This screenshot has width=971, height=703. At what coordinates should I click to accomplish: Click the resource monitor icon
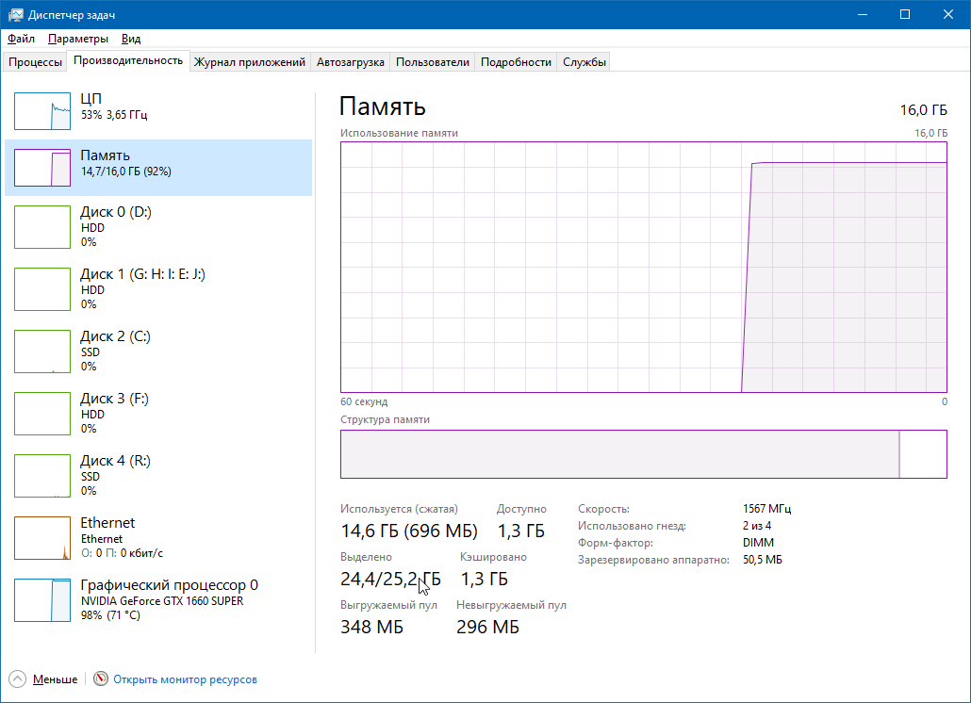tap(101, 679)
